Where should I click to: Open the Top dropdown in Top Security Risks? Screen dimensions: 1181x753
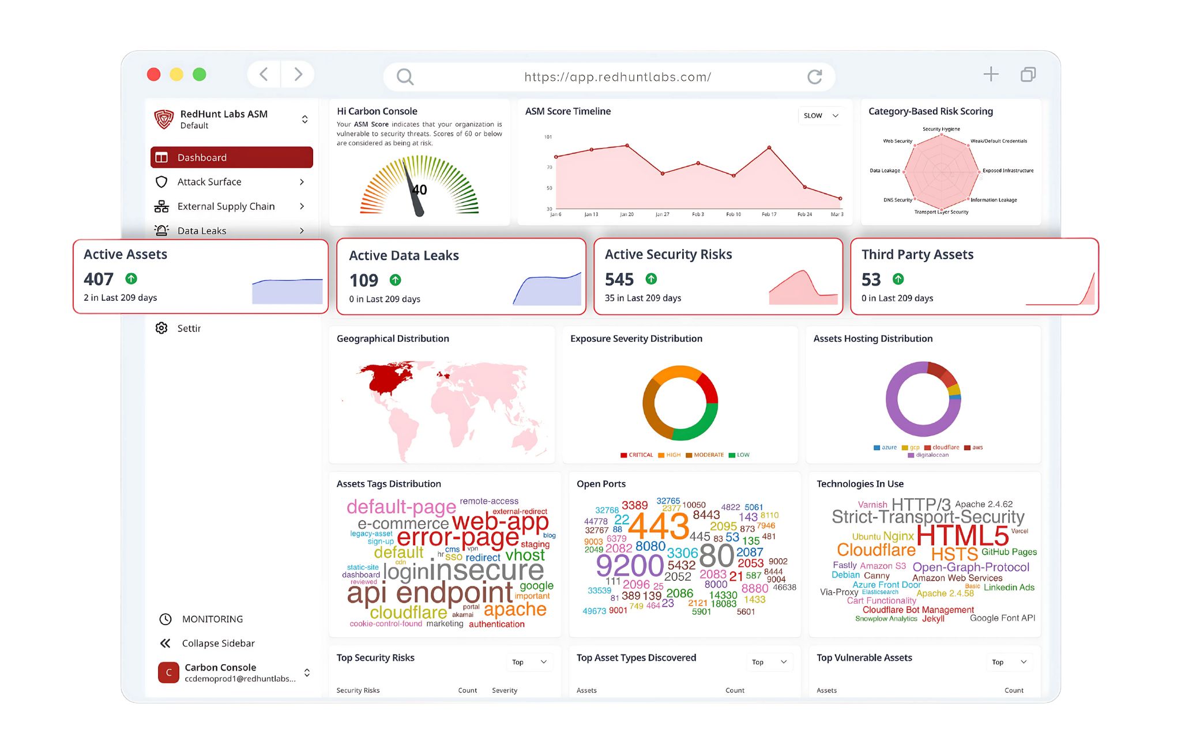(x=529, y=662)
